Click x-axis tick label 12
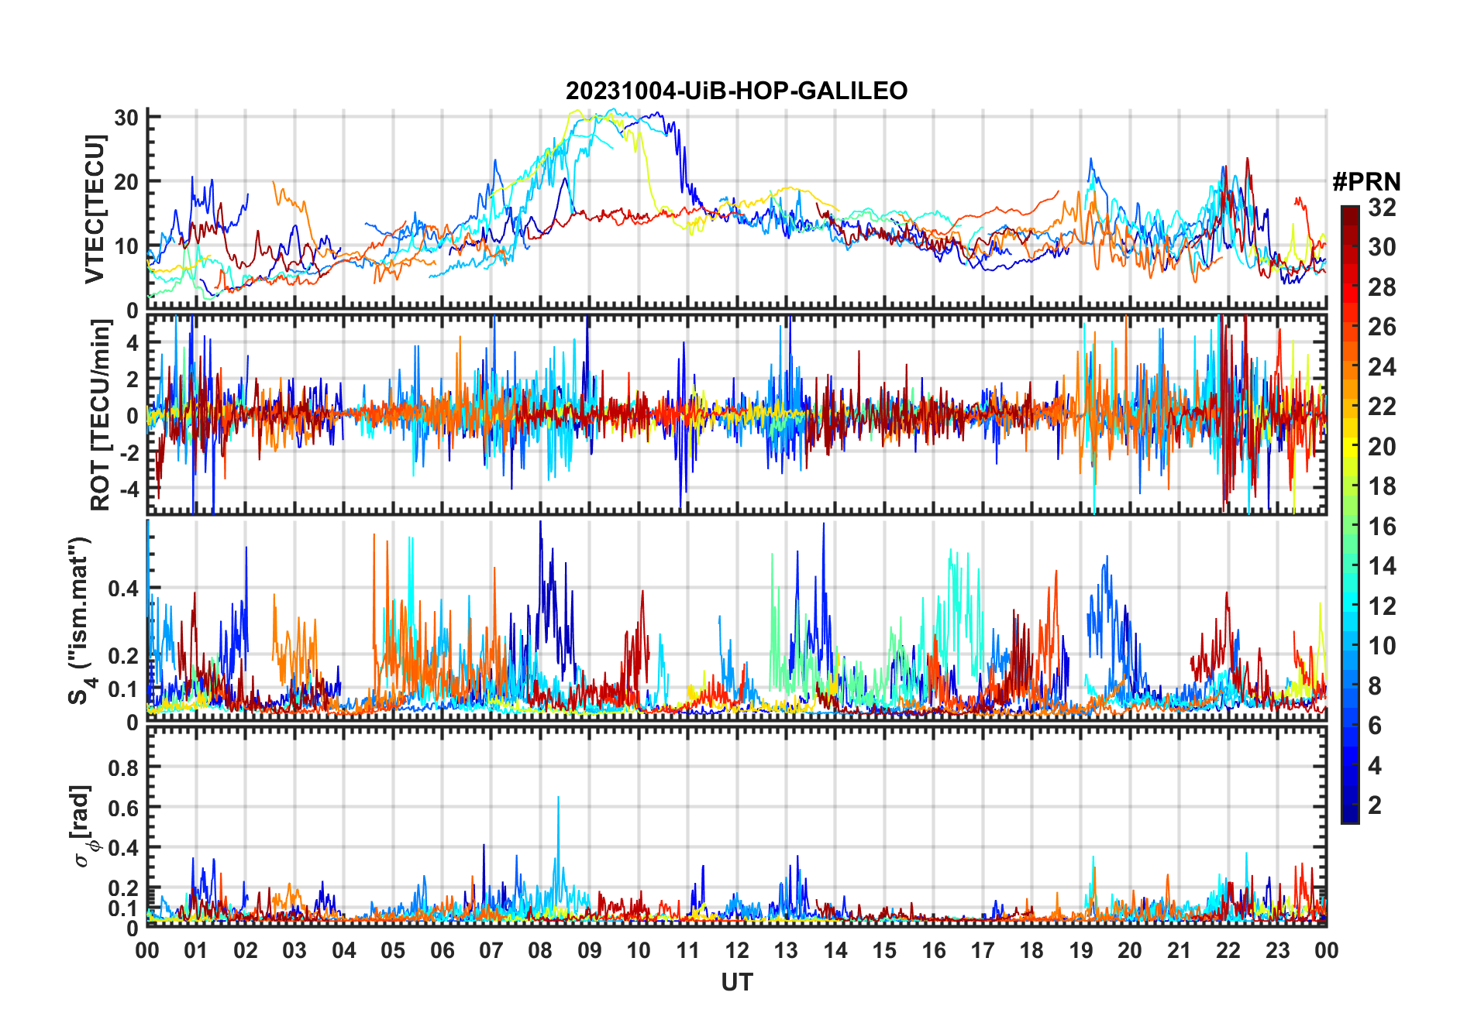The height and width of the screenshot is (1030, 1474). (736, 950)
